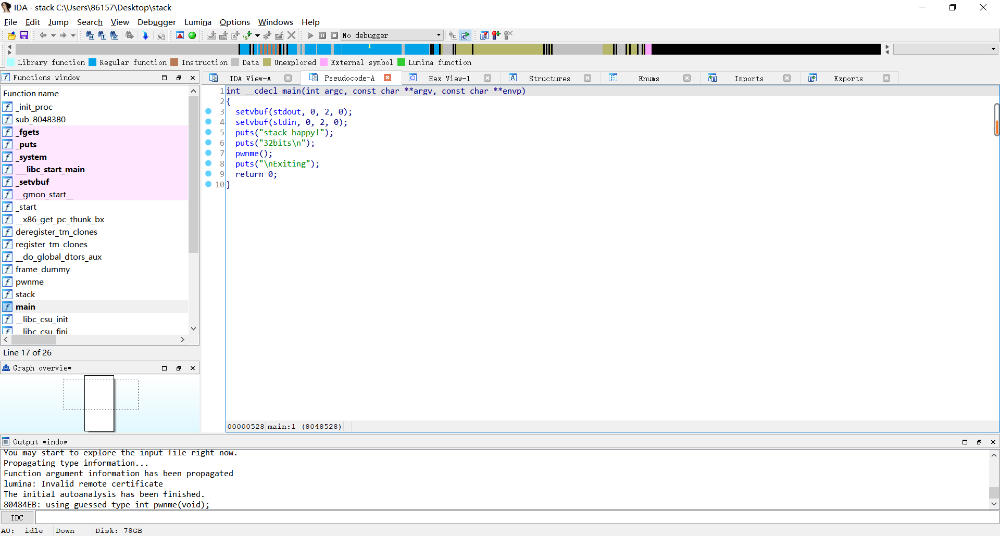Open the back navigation history dropdown

[54, 35]
